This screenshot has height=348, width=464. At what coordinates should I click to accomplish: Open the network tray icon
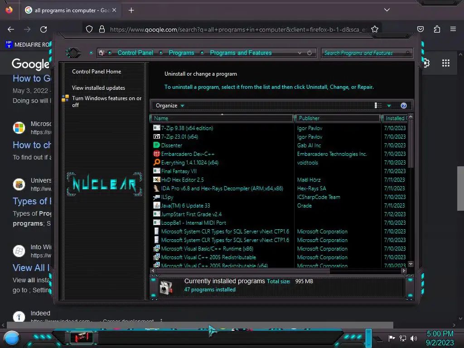(403, 338)
